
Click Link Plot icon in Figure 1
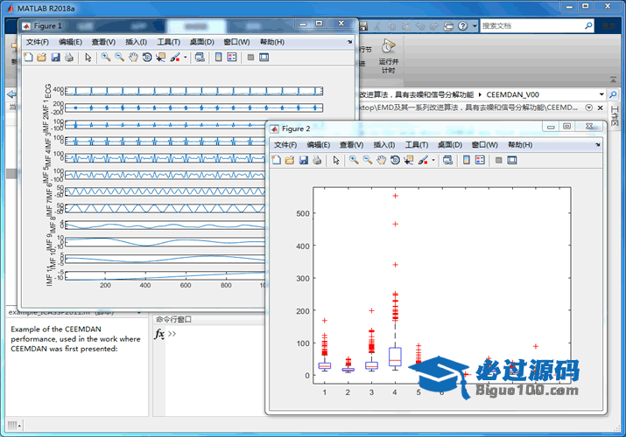pyautogui.click(x=200, y=58)
